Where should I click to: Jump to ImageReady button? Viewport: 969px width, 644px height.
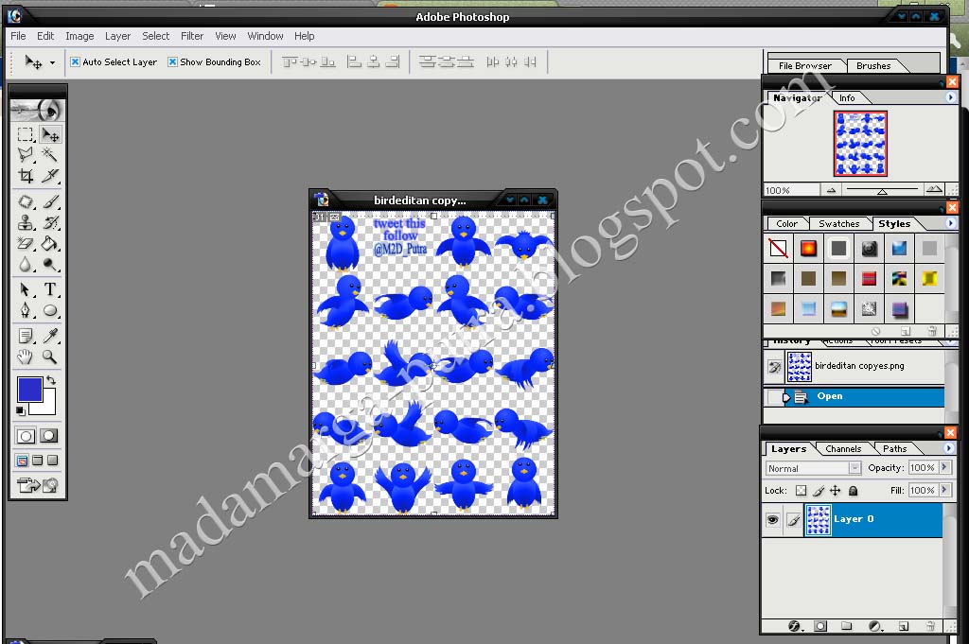coord(38,485)
